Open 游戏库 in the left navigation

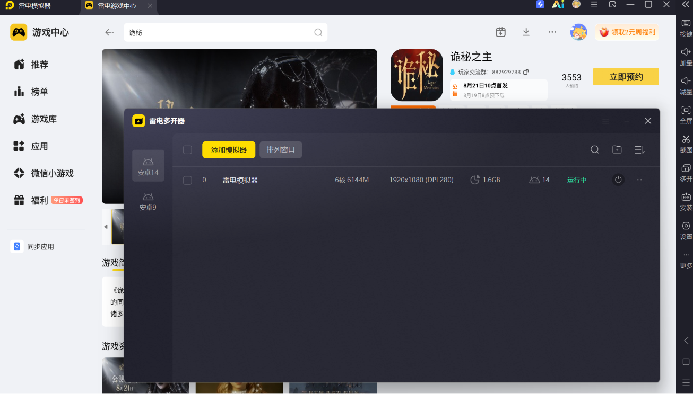tap(35, 119)
